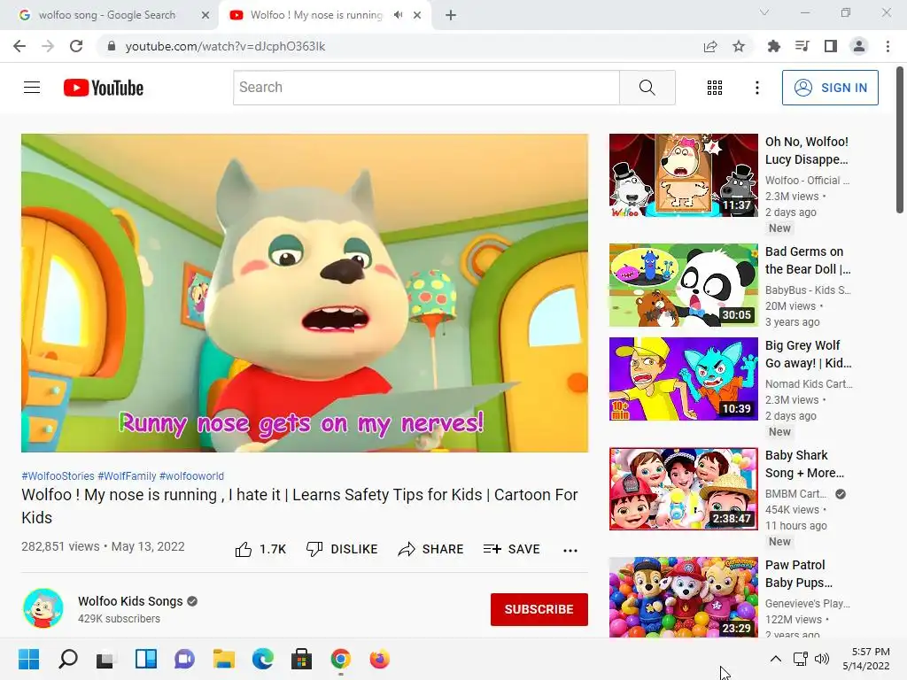Click the 'Big Grey Wolf Go away!' title

point(808,354)
